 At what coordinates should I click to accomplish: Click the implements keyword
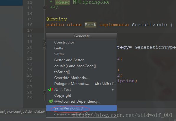pos(114,25)
